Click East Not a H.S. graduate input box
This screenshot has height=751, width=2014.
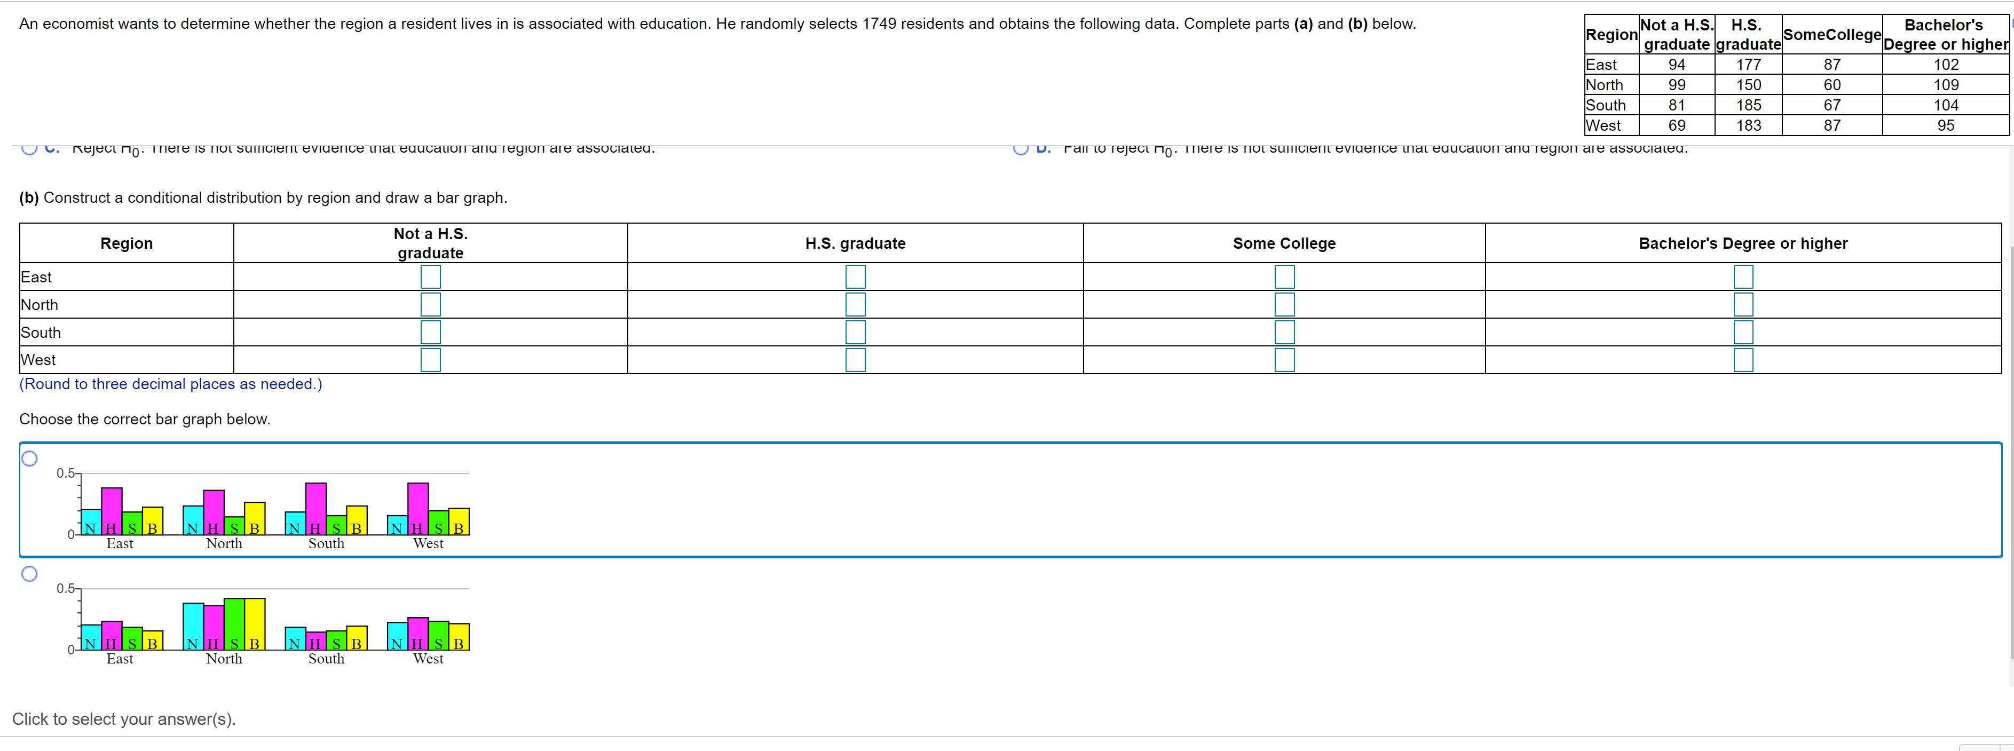pos(430,276)
